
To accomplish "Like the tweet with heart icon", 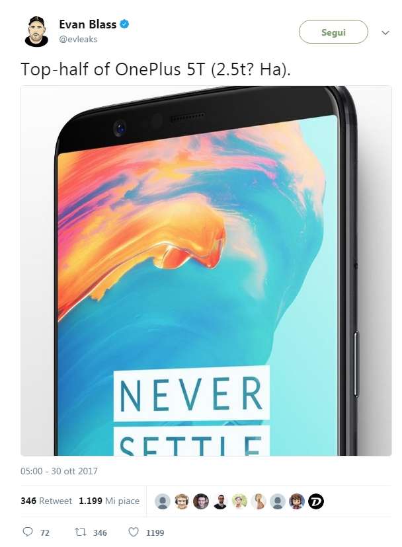I will coord(134,532).
